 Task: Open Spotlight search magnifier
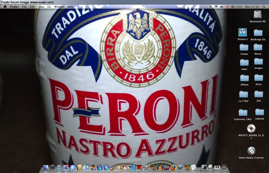(264, 7)
